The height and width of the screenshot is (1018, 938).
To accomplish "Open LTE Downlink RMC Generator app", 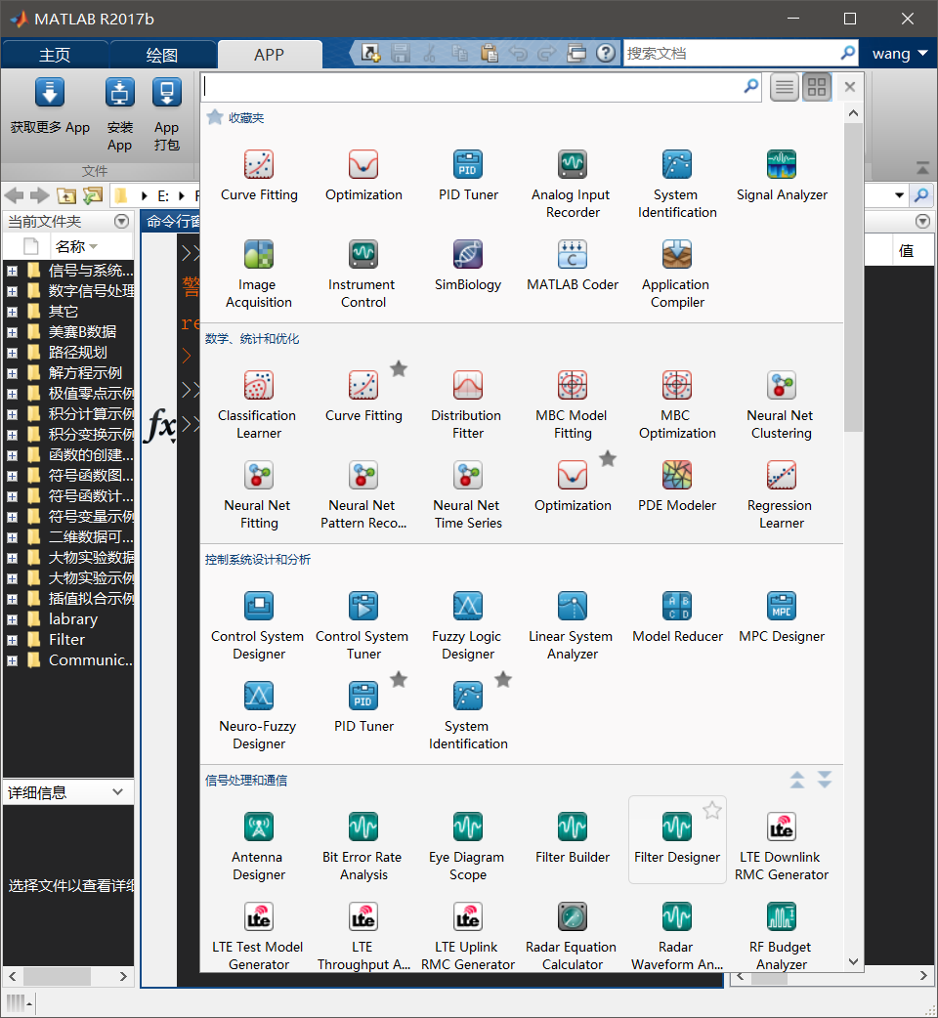I will (x=782, y=847).
